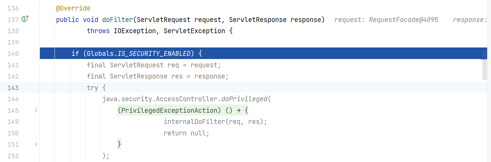Click the vertical scrollbar thumb
This screenshot has width=491, height=162.
pos(484,65)
